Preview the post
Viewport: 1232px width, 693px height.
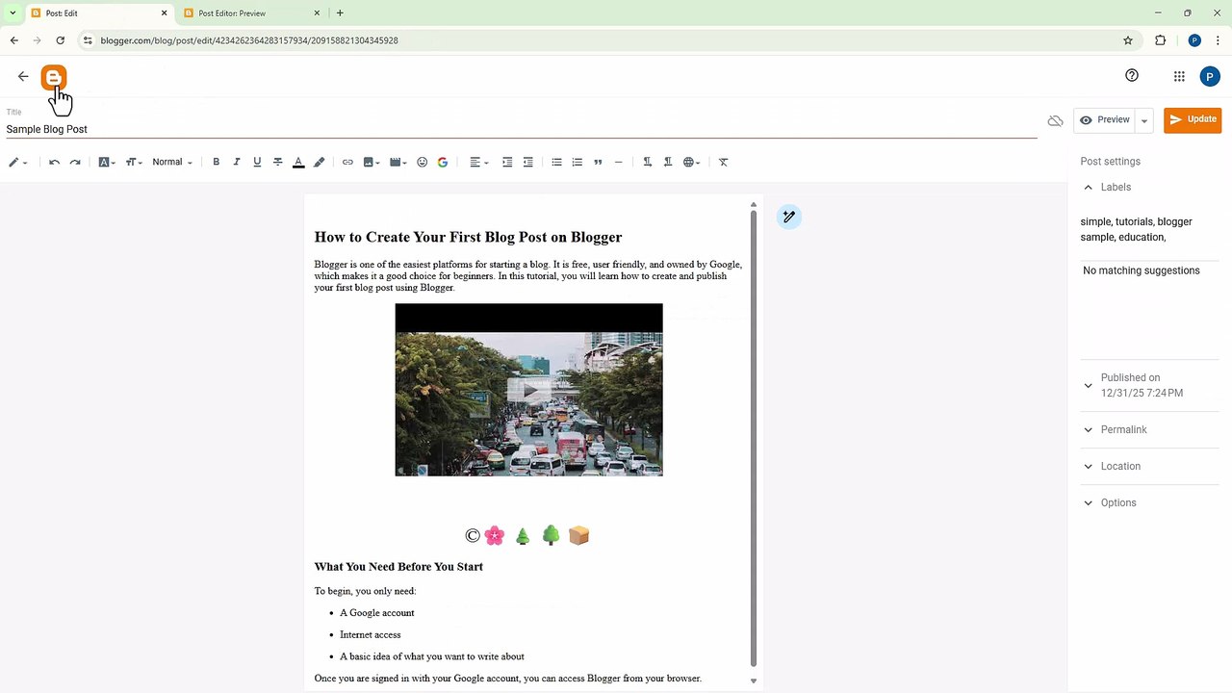point(1105,119)
